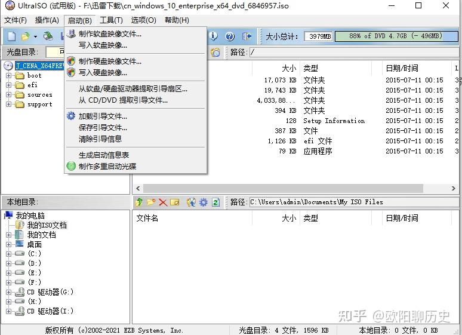
Task: Choose 从 CD/DVD 提取引导文件... entry
Action: (135, 100)
